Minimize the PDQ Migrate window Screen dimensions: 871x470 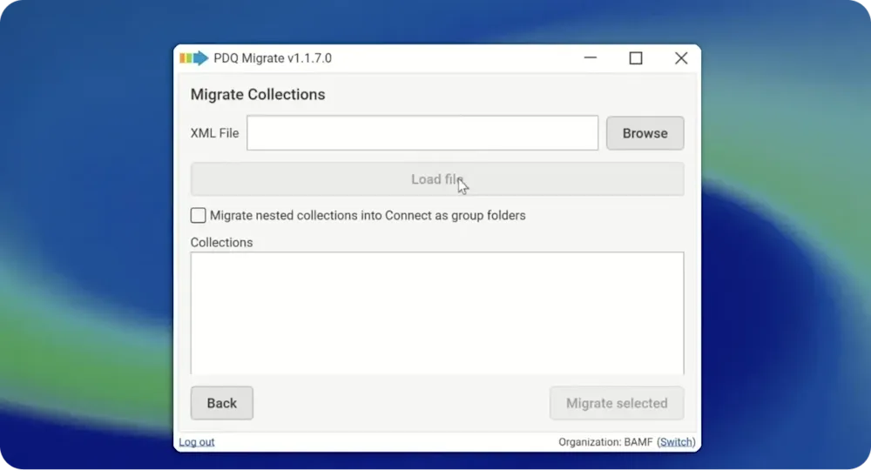pyautogui.click(x=591, y=57)
